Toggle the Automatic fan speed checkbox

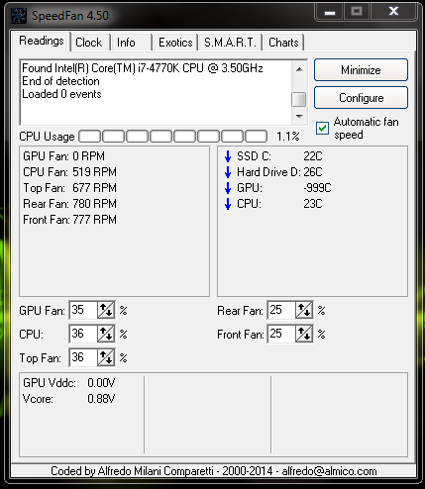tap(322, 129)
